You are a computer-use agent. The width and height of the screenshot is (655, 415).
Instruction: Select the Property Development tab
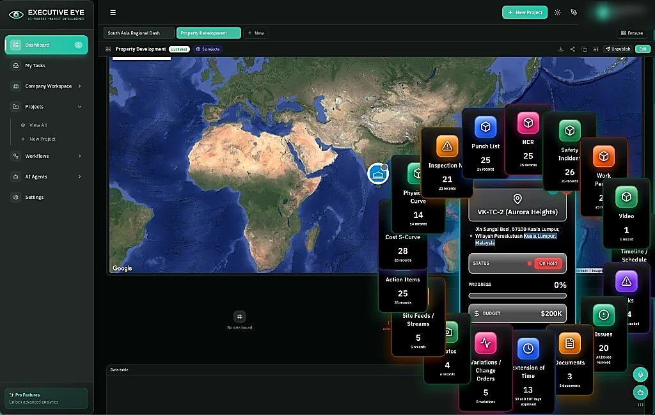[x=209, y=33]
